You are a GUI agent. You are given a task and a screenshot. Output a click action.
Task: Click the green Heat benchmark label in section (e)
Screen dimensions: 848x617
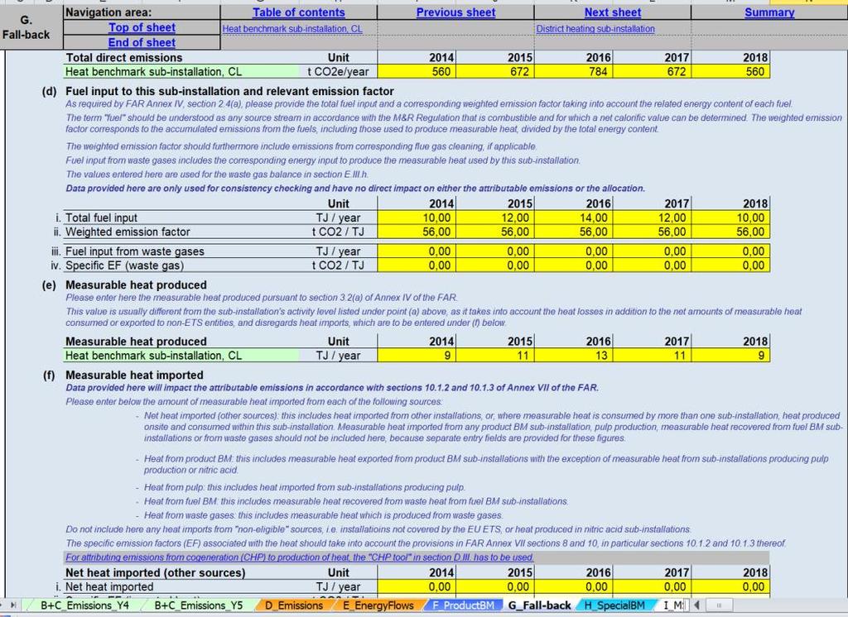tap(181, 356)
